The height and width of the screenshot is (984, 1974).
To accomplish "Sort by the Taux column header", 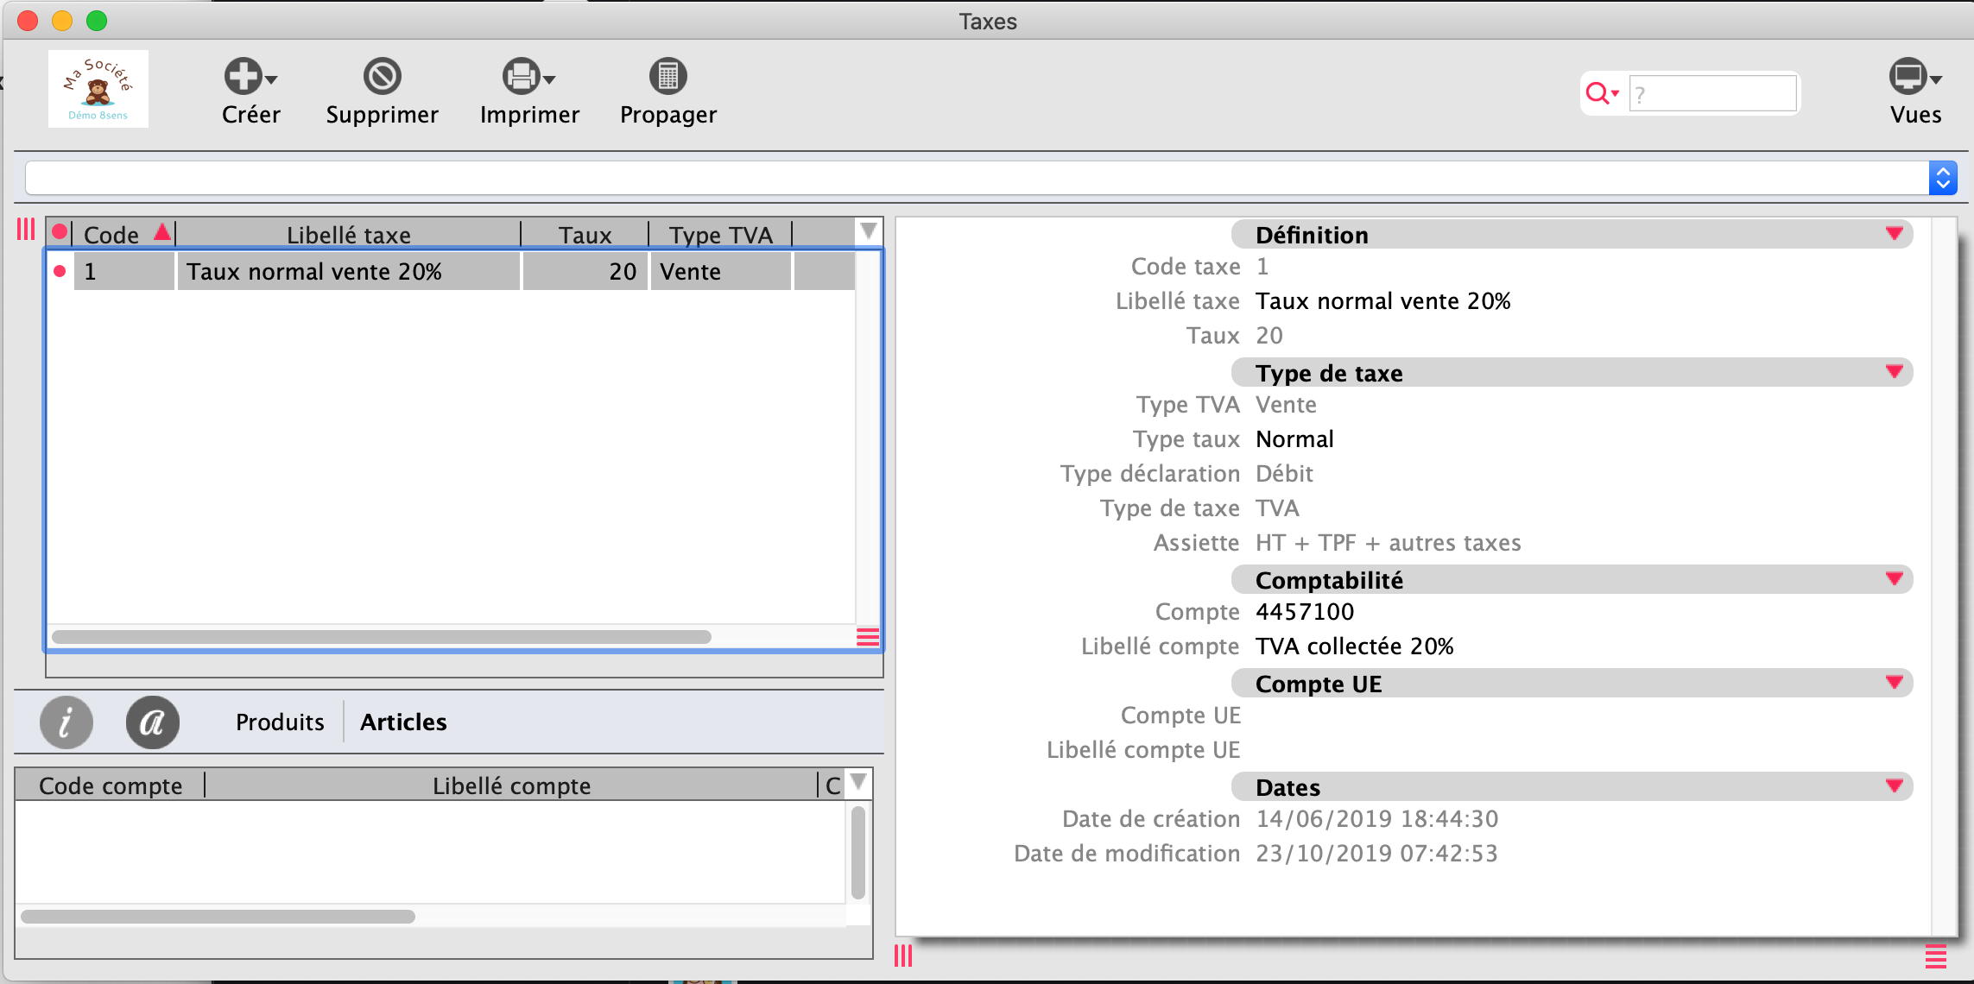I will tap(585, 234).
